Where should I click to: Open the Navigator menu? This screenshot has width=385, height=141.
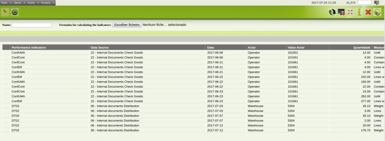48,3
